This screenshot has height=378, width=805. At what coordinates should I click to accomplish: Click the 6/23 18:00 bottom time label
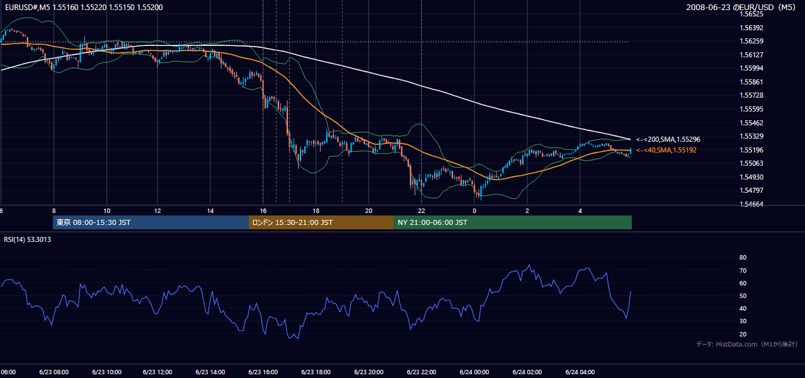click(316, 372)
